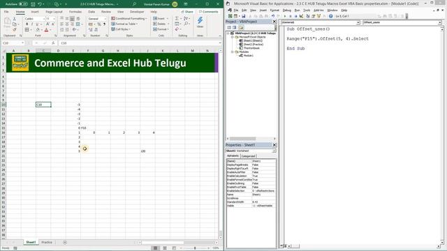This screenshot has height=251, width=447.
Task: Adjust the Excel zoom slider
Action: pos(195,248)
